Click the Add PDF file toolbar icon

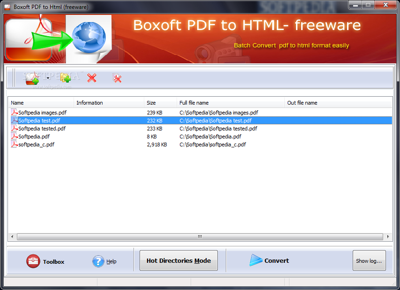click(32, 78)
